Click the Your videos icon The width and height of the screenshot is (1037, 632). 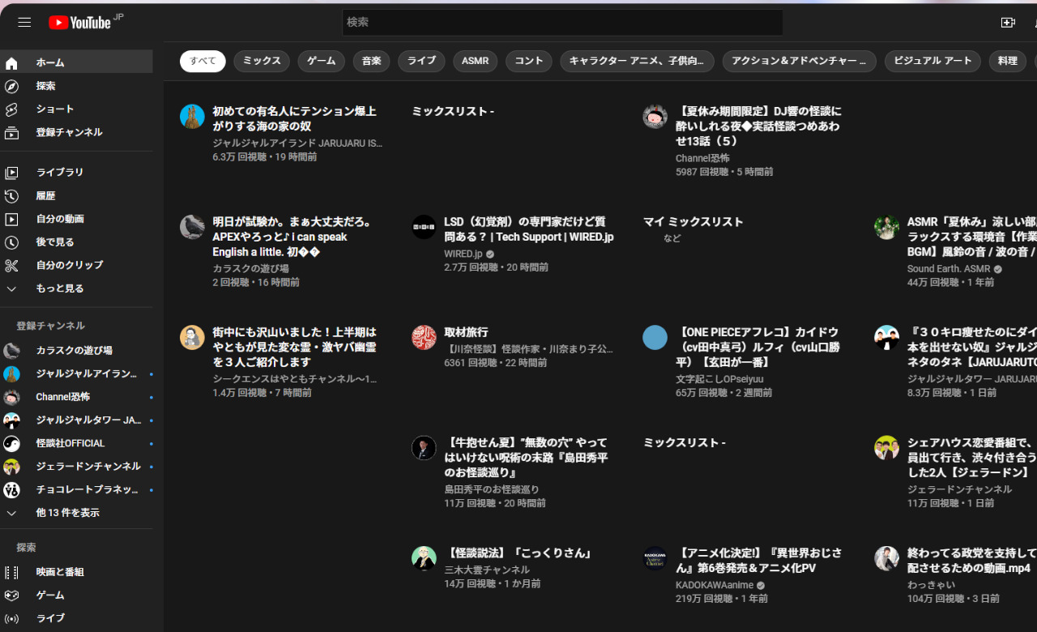tap(11, 219)
